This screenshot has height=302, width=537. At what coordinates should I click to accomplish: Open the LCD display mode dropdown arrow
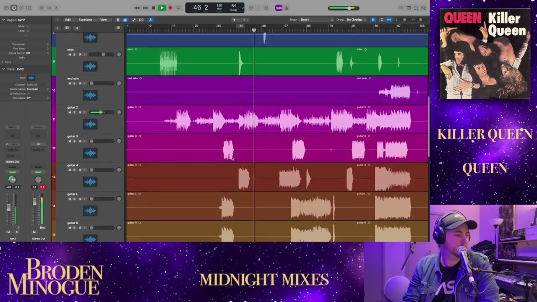point(242,8)
